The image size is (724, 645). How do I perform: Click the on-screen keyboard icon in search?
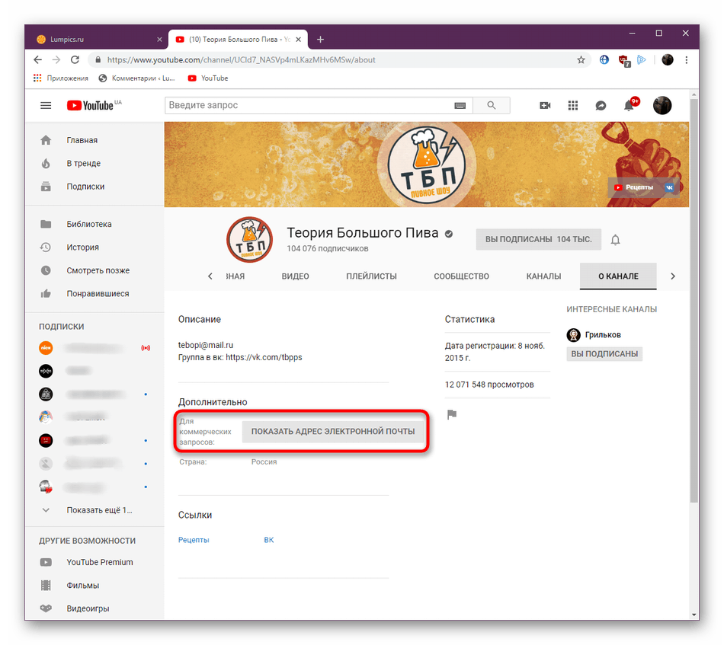[x=460, y=105]
